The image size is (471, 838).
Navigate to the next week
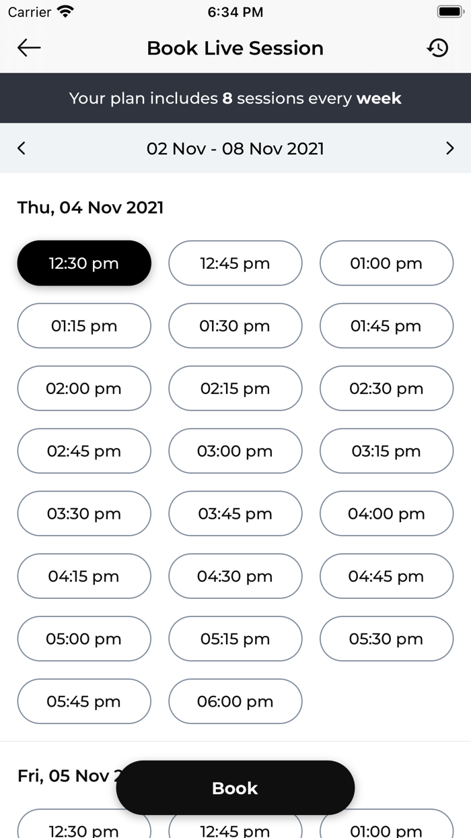449,148
